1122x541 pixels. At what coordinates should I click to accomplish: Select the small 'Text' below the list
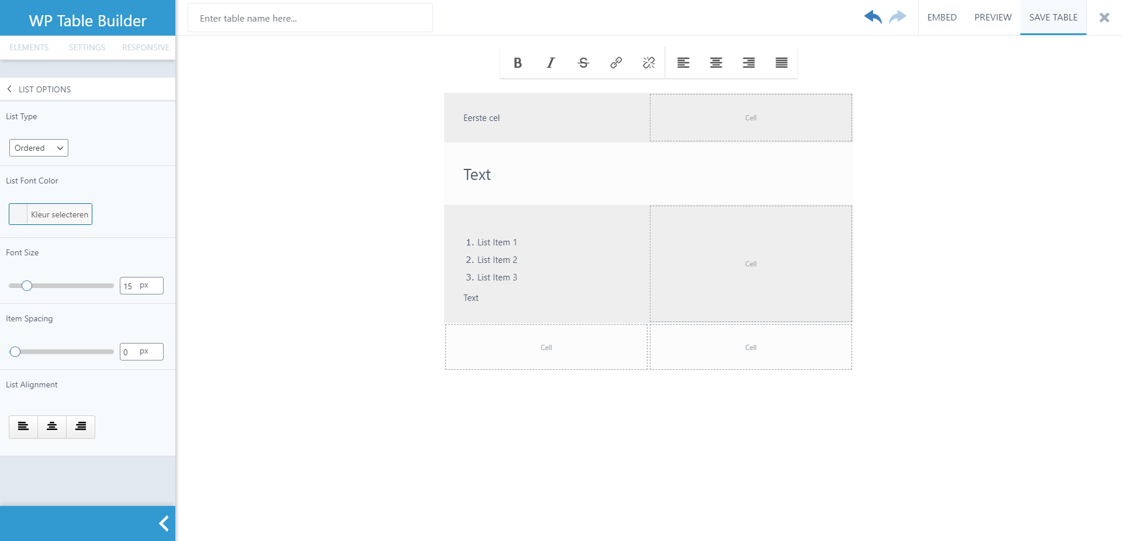471,298
